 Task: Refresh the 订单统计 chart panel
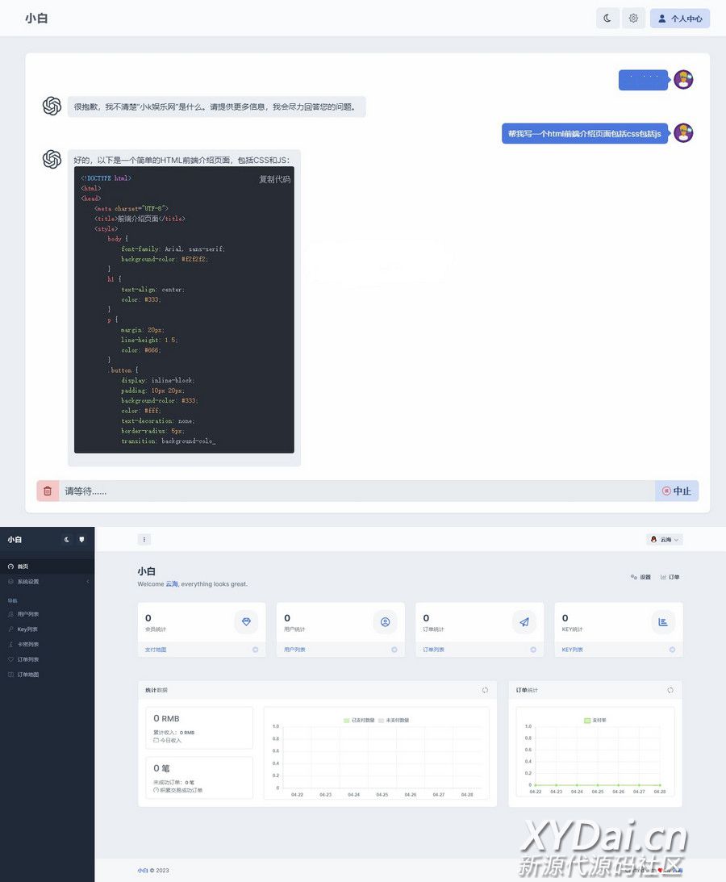click(670, 690)
